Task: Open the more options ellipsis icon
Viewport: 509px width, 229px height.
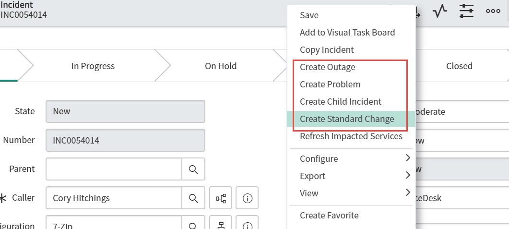Action: click(493, 11)
